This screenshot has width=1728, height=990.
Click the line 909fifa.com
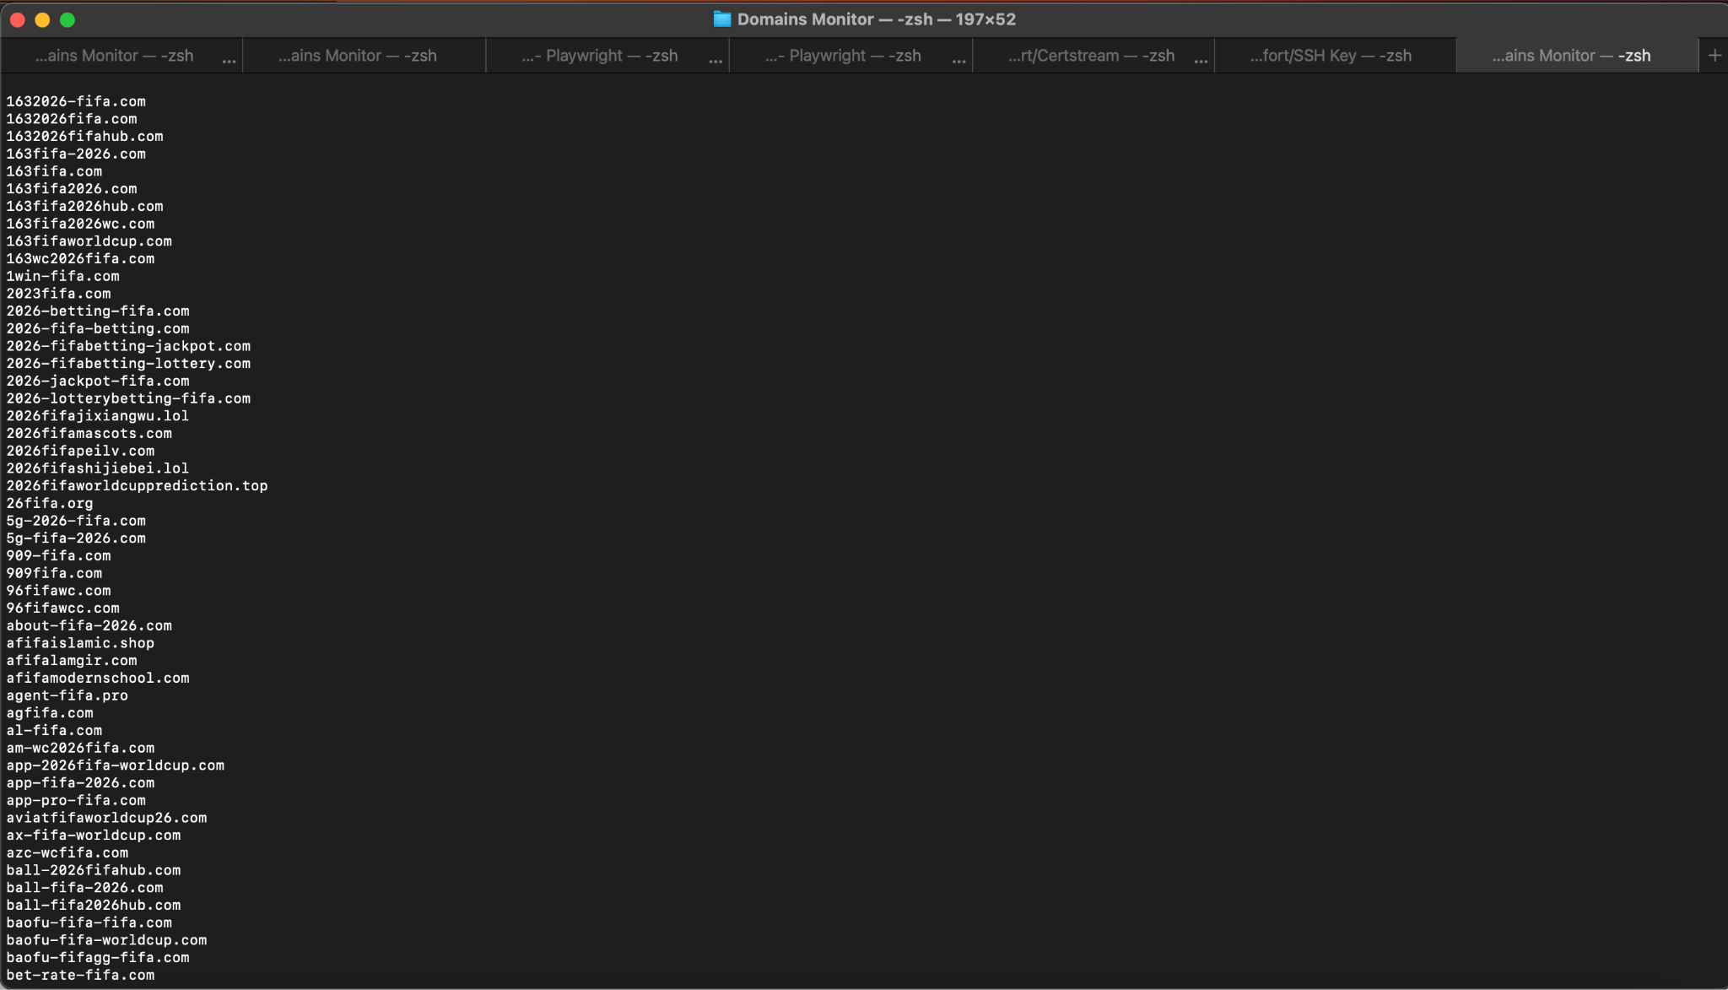click(x=54, y=573)
